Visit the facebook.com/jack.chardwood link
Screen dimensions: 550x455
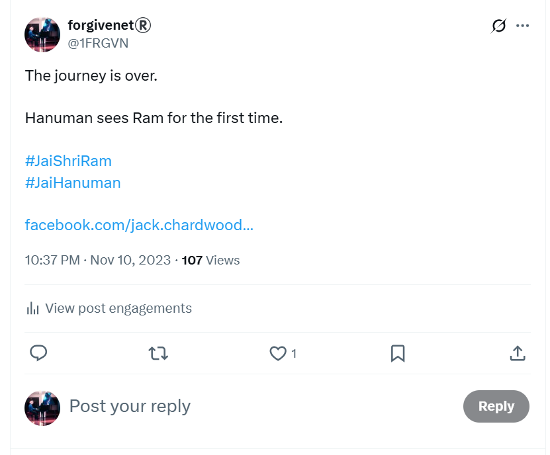coord(139,225)
